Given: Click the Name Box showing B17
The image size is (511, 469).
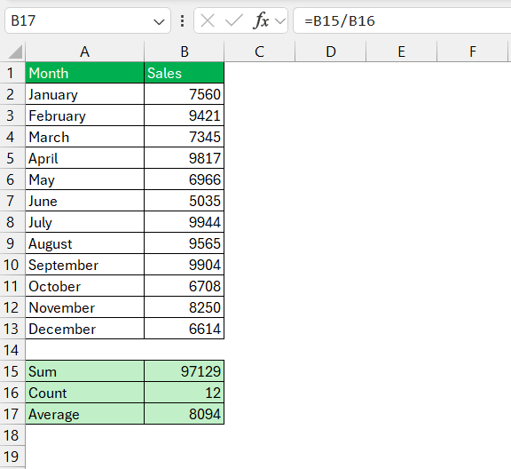Looking at the screenshot, I should pos(88,21).
